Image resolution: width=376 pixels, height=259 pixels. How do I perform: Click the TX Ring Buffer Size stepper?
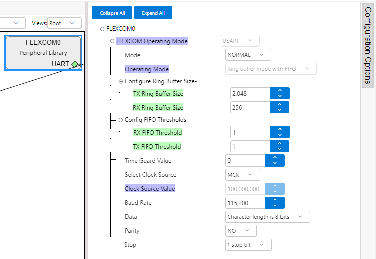pyautogui.click(x=279, y=93)
